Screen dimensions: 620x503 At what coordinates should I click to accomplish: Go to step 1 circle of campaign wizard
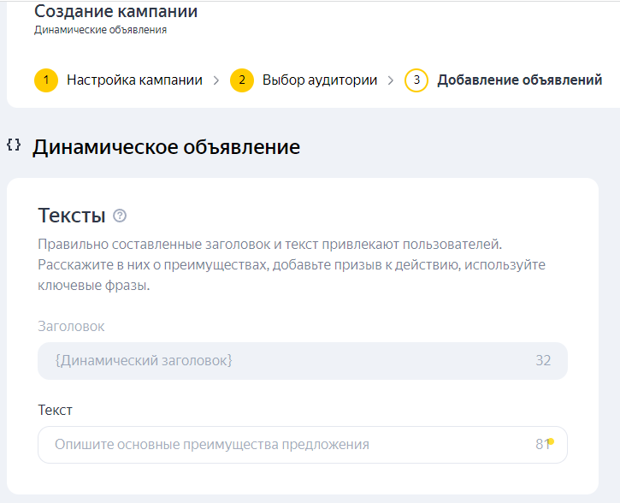46,80
